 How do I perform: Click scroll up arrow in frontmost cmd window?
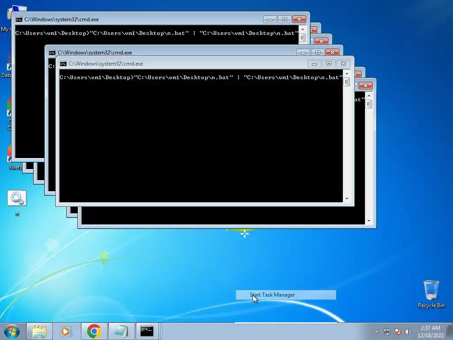tap(347, 73)
